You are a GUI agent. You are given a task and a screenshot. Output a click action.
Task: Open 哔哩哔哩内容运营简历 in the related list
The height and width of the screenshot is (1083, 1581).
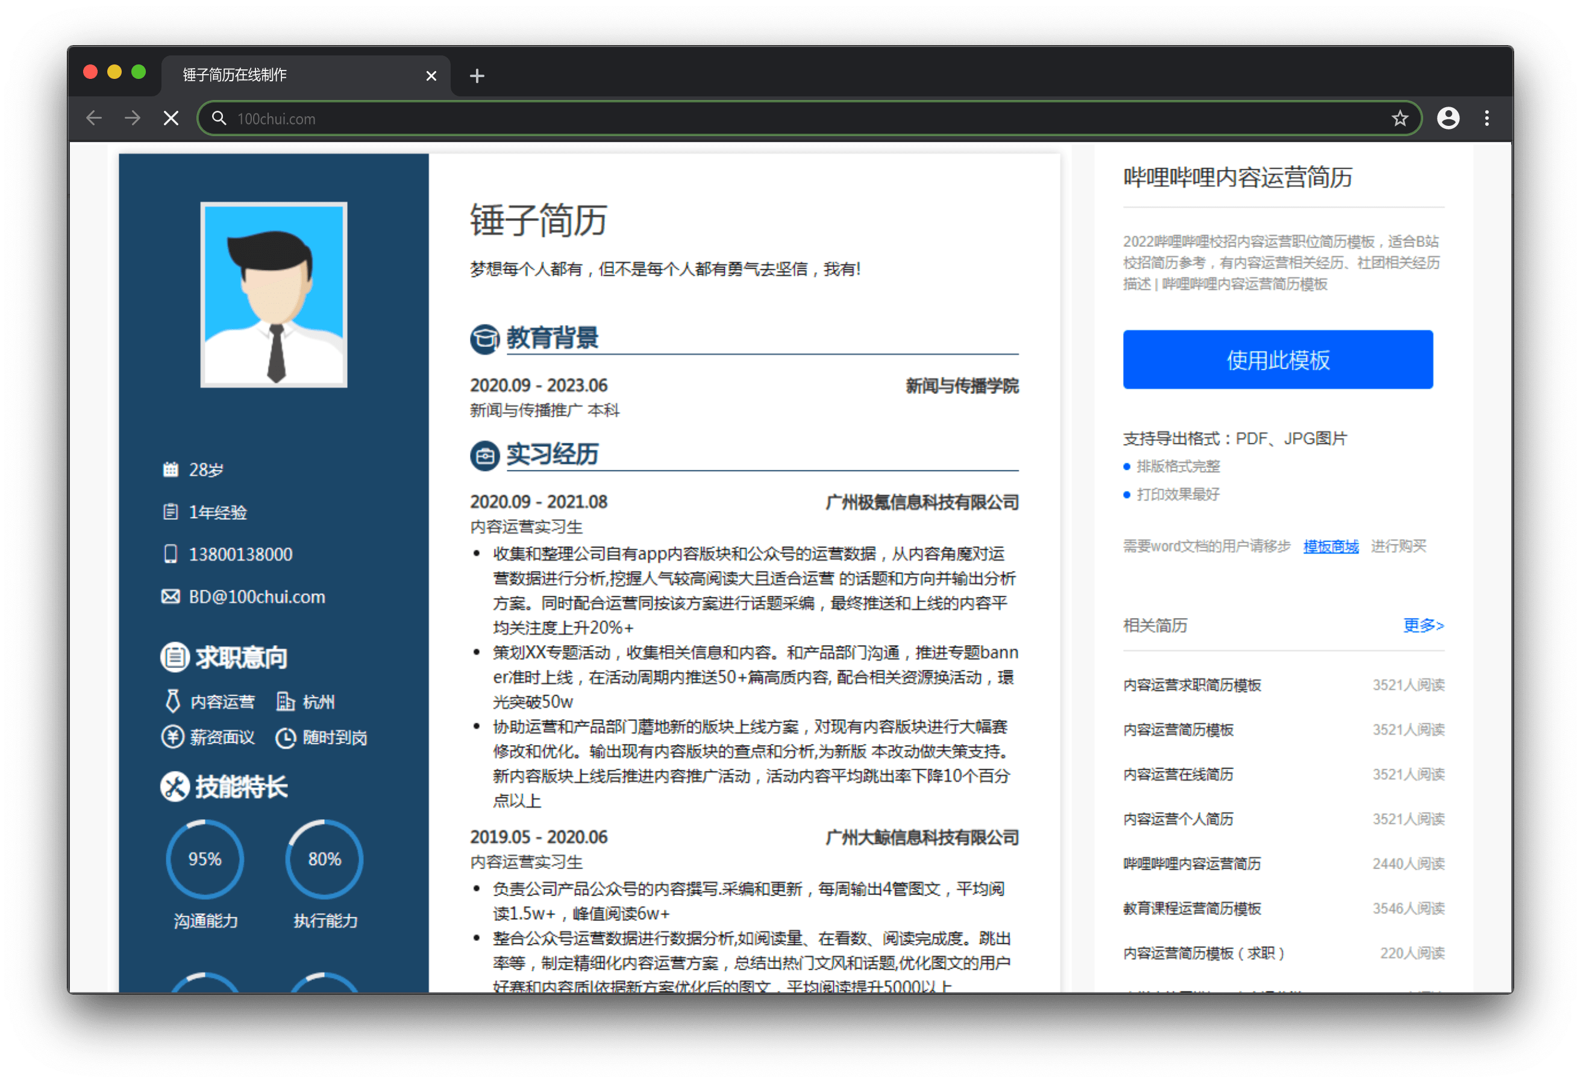coord(1192,863)
